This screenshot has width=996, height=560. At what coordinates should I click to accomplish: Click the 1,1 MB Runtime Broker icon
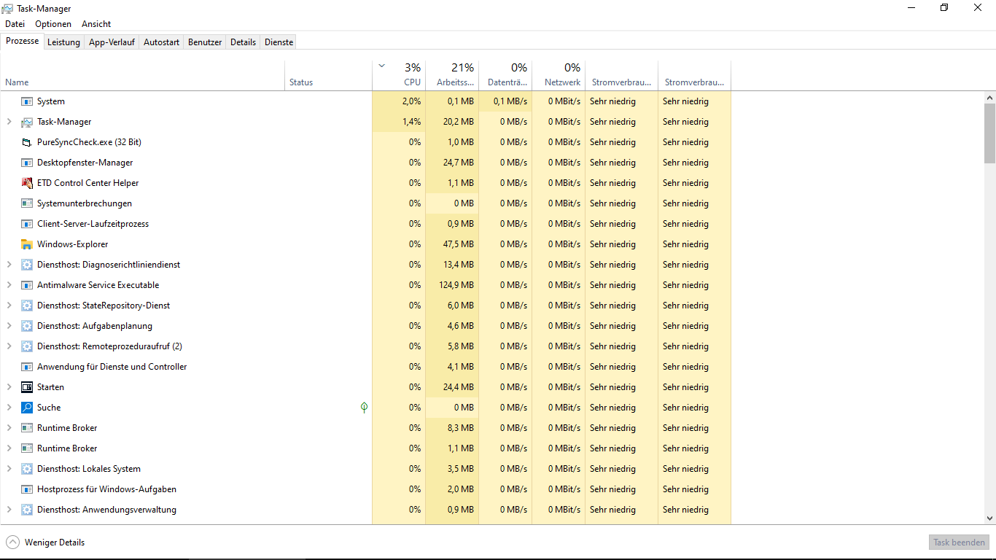[x=27, y=448]
